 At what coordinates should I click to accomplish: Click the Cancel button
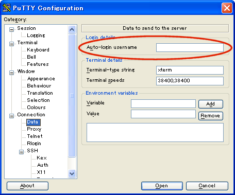[207, 186]
